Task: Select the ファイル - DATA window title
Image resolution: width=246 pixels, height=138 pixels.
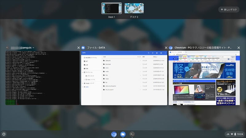Action: pyautogui.click(x=96, y=48)
